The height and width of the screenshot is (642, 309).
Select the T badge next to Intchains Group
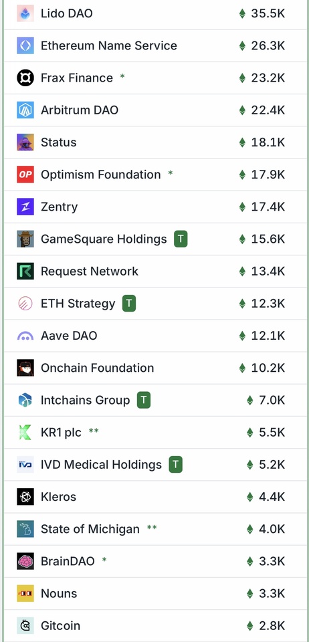pyautogui.click(x=144, y=401)
